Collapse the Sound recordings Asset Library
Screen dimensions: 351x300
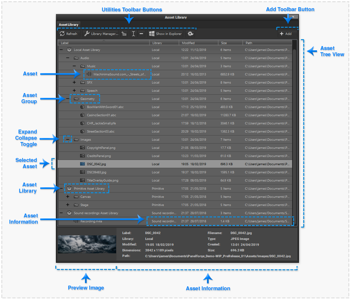tap(61, 213)
